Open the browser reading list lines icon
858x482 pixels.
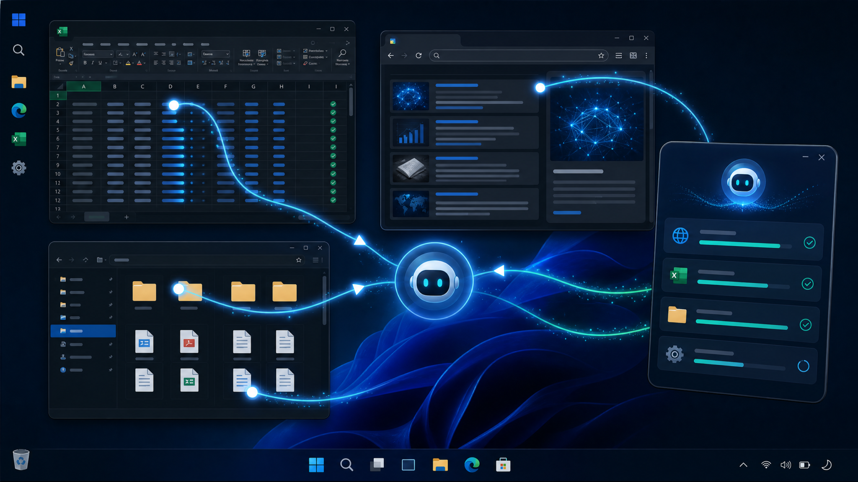(x=618, y=55)
